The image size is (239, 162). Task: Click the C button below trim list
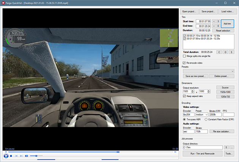point(219,52)
